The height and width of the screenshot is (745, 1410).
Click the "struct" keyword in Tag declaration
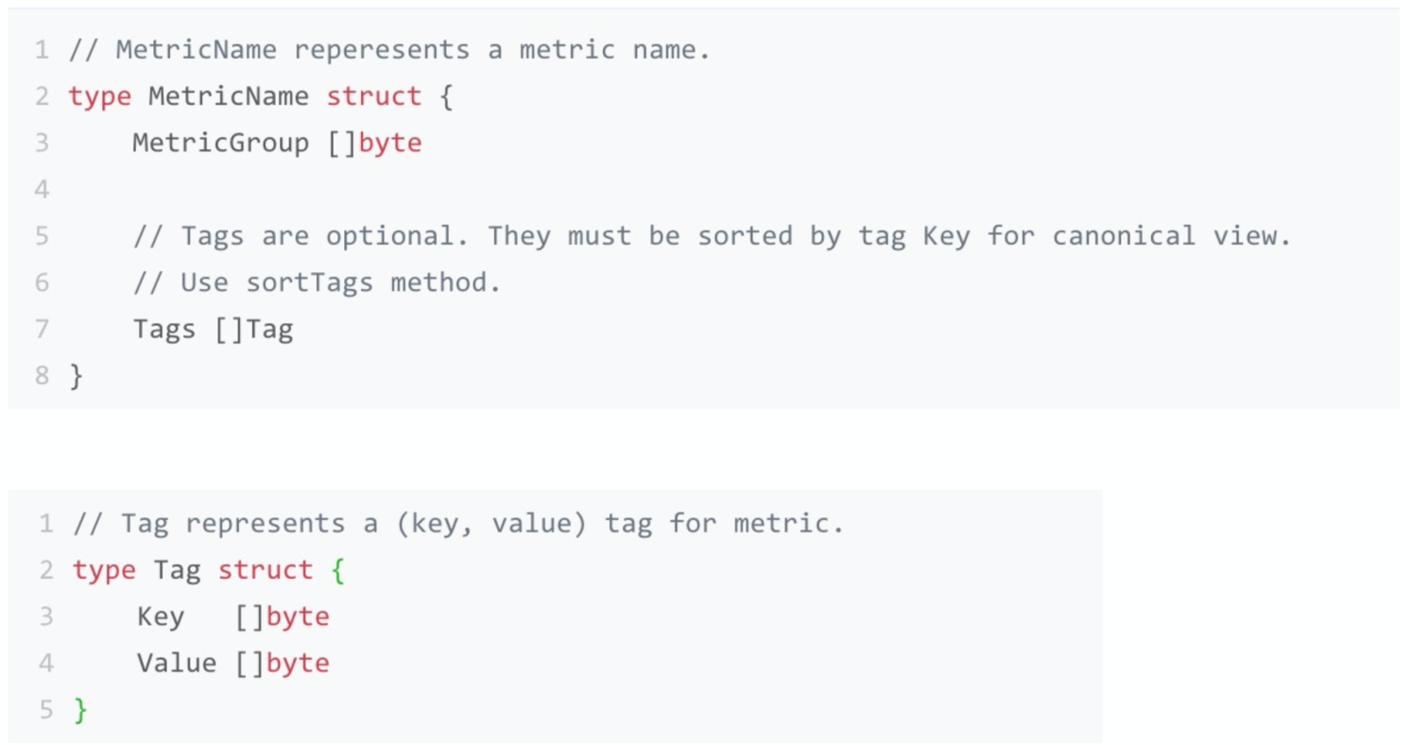[x=265, y=570]
